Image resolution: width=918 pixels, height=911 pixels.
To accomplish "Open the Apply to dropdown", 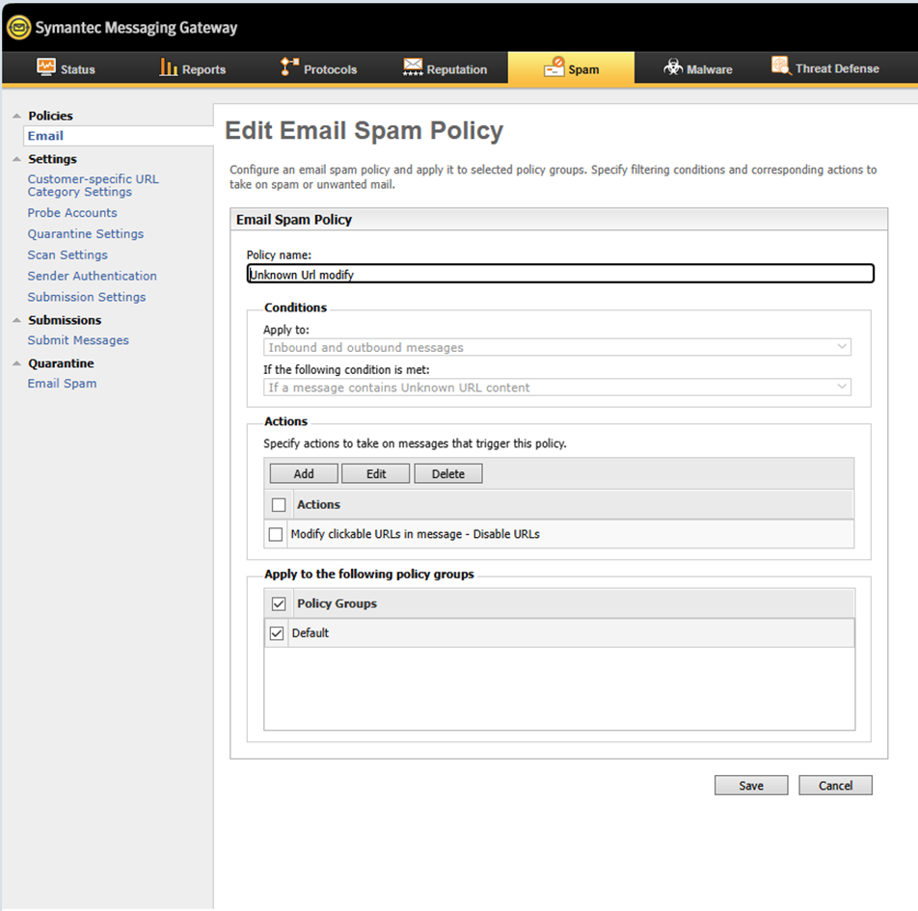I will tap(556, 347).
